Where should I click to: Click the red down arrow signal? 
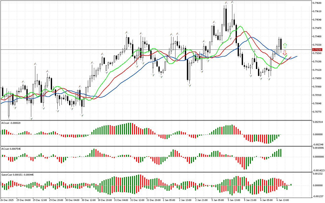[x=285, y=53]
